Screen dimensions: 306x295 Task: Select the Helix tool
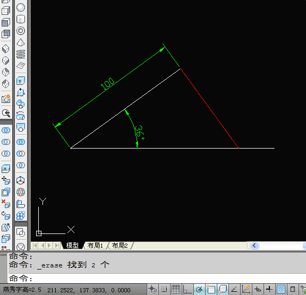[21, 54]
